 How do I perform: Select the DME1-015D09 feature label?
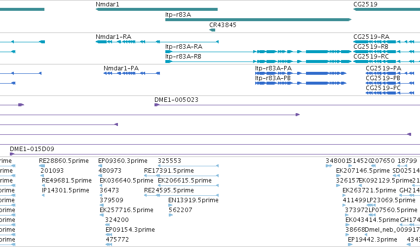[32, 149]
